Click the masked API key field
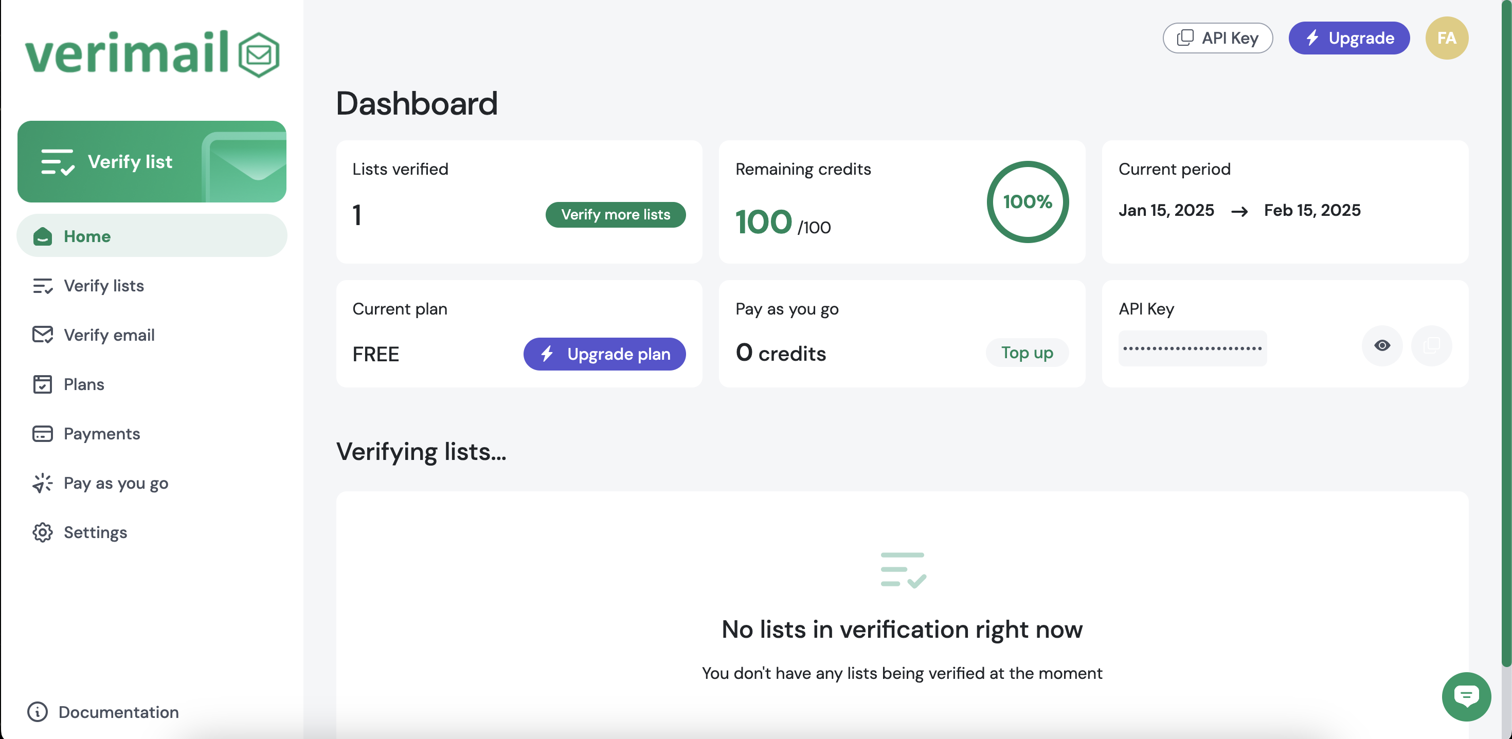 (x=1193, y=348)
